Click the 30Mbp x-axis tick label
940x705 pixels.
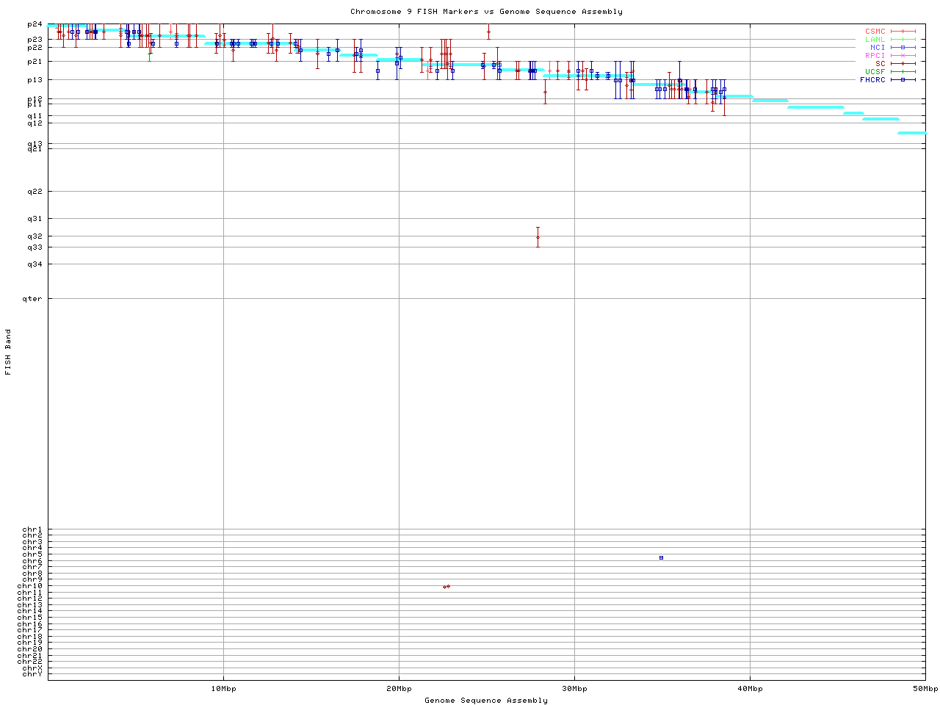tap(574, 689)
